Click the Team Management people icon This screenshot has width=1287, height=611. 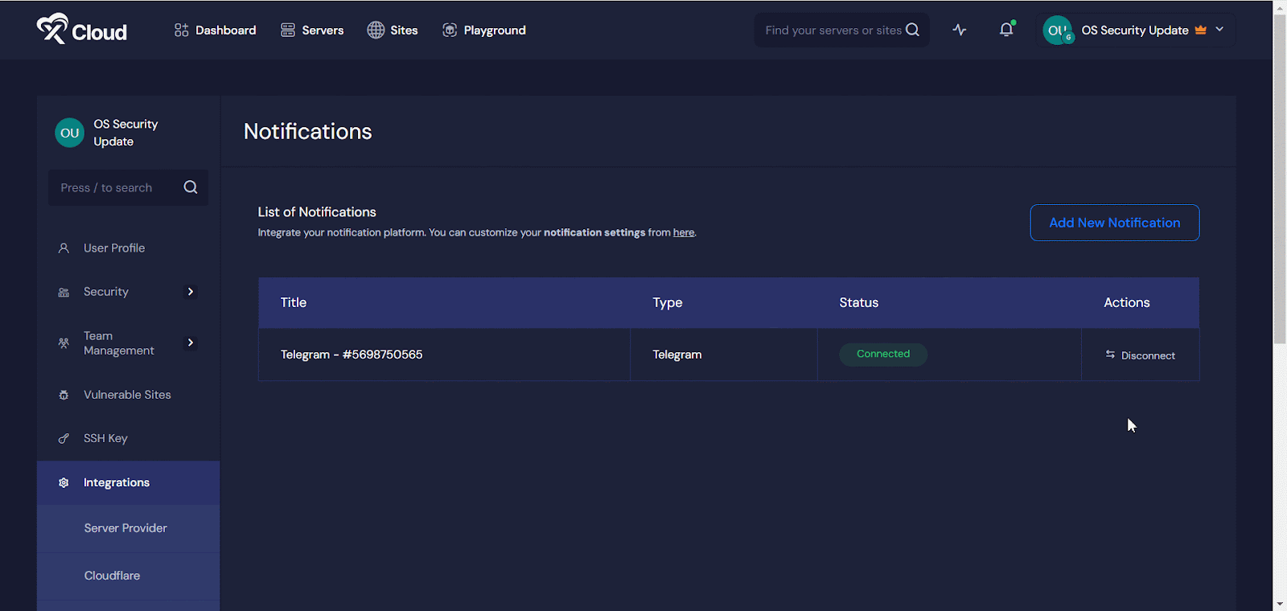[64, 343]
